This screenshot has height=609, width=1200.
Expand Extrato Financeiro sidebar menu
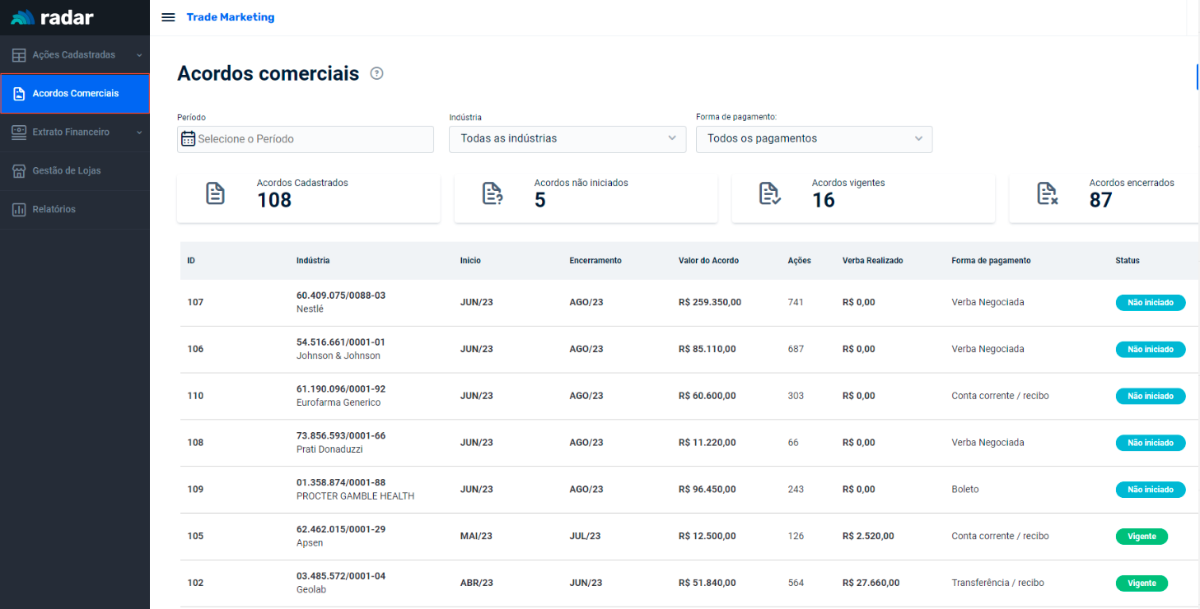click(x=74, y=132)
